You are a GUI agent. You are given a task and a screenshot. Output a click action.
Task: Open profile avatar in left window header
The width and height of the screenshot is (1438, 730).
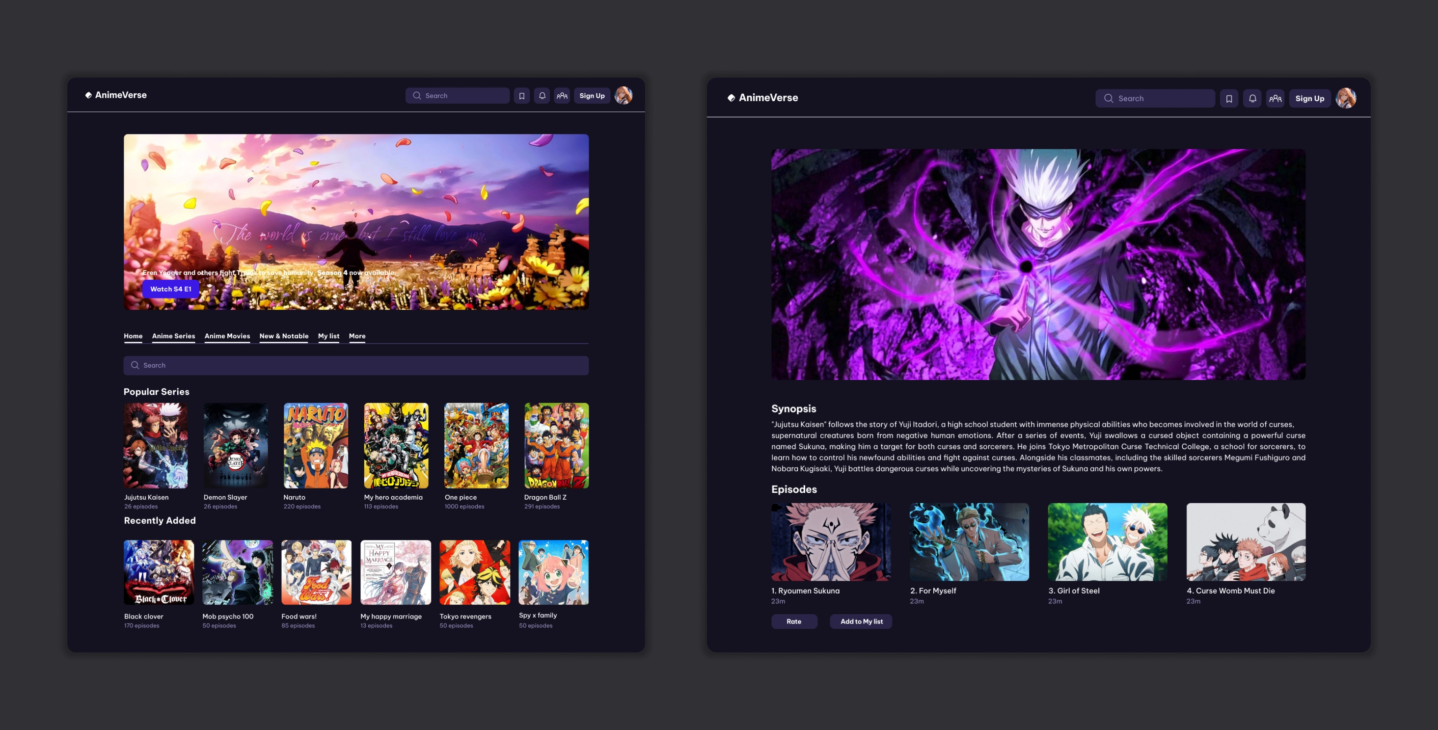tap(624, 95)
